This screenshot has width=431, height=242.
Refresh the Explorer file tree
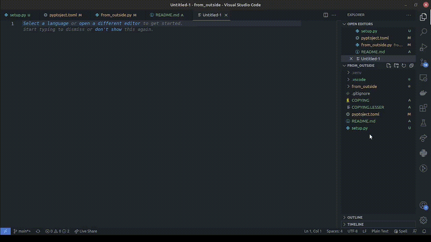point(404,66)
